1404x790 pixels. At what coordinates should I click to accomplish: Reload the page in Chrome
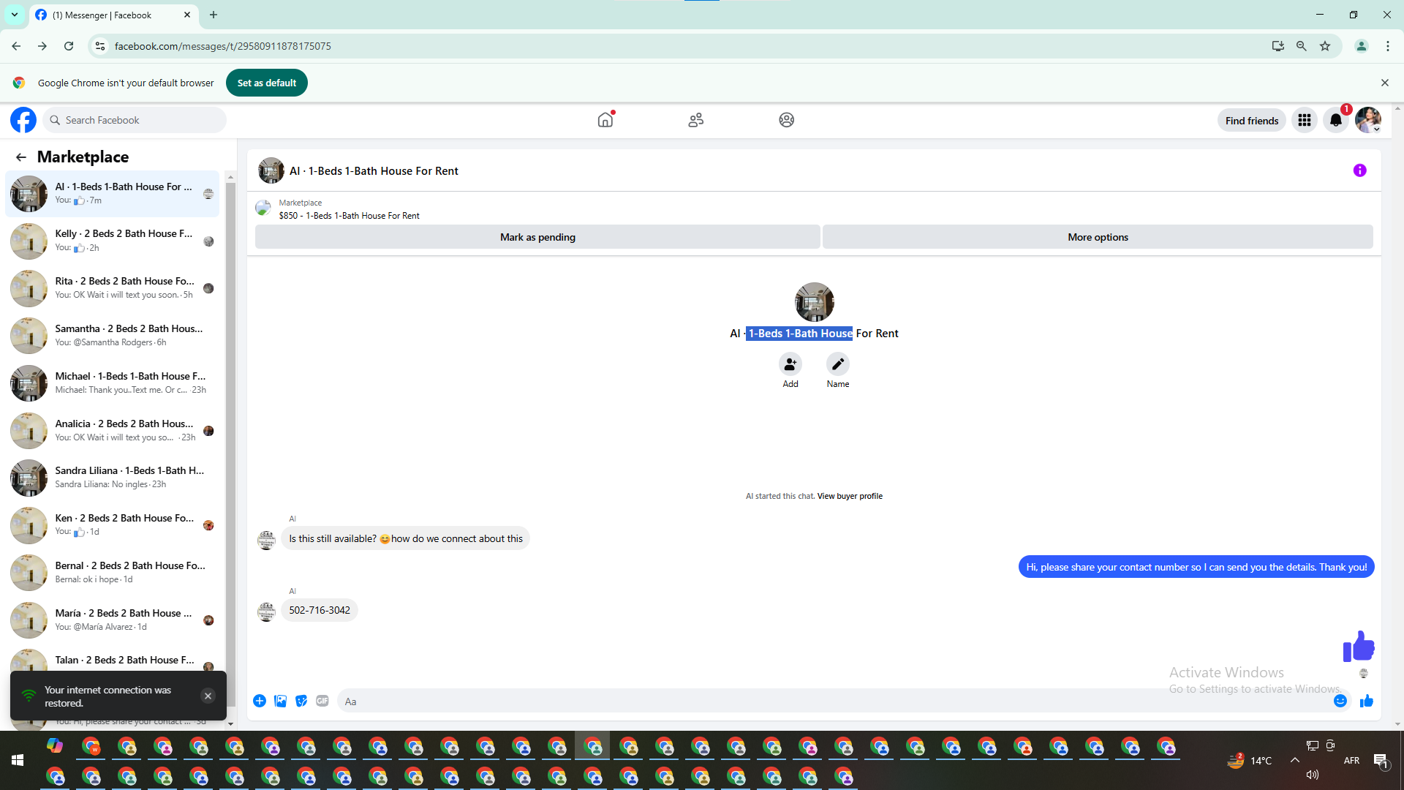coord(69,46)
